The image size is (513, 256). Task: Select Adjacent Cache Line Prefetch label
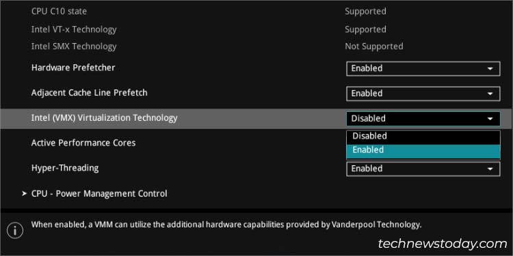[90, 93]
